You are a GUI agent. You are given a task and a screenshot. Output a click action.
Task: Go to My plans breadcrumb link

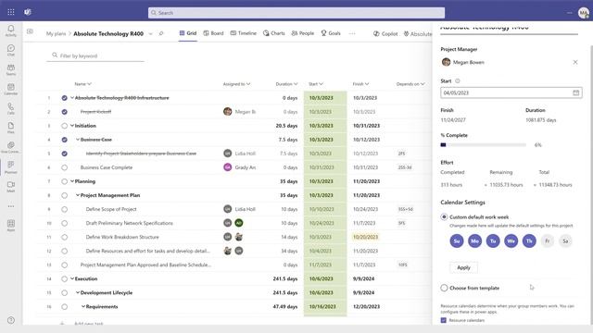pos(56,33)
